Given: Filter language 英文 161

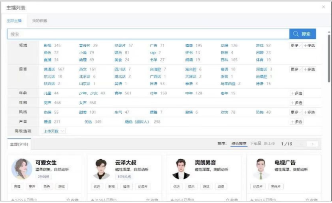Looking at the screenshot, I should click(87, 69).
